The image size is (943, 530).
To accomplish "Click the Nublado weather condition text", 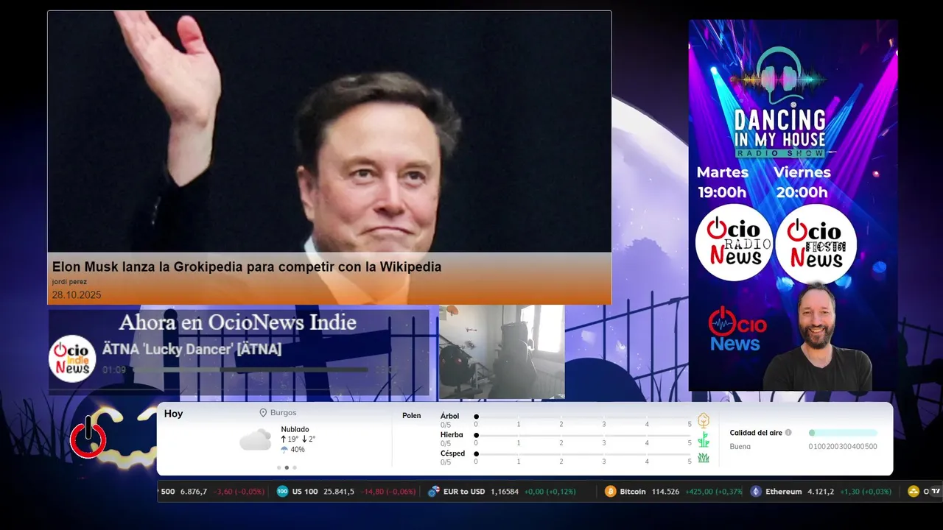I will click(295, 429).
